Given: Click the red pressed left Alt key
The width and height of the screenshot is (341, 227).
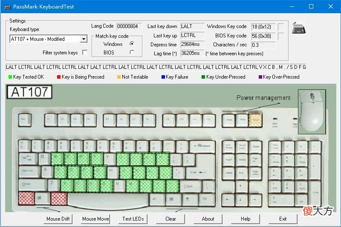Looking at the screenshot, I should [59, 199].
